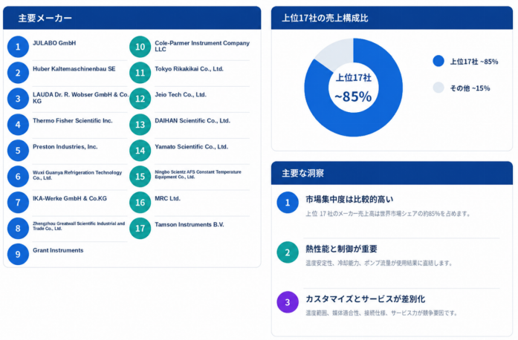Click the description starting 温度安定性、冷却能力

(x=378, y=263)
